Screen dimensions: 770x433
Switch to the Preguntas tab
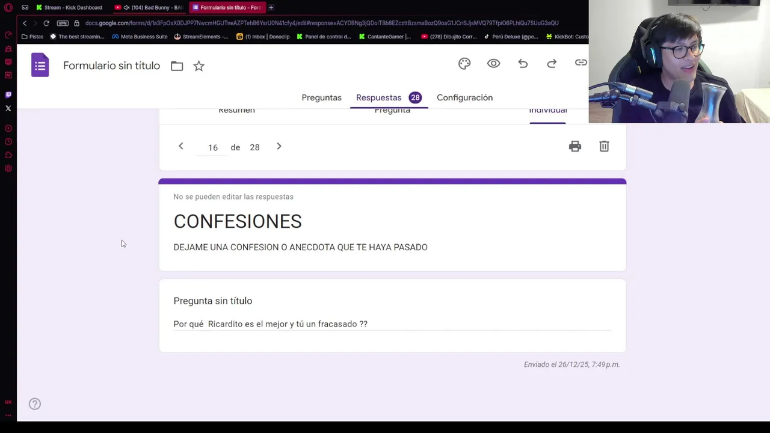(321, 97)
